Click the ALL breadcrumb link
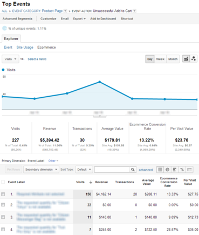199x235 pixels. pos(4,11)
